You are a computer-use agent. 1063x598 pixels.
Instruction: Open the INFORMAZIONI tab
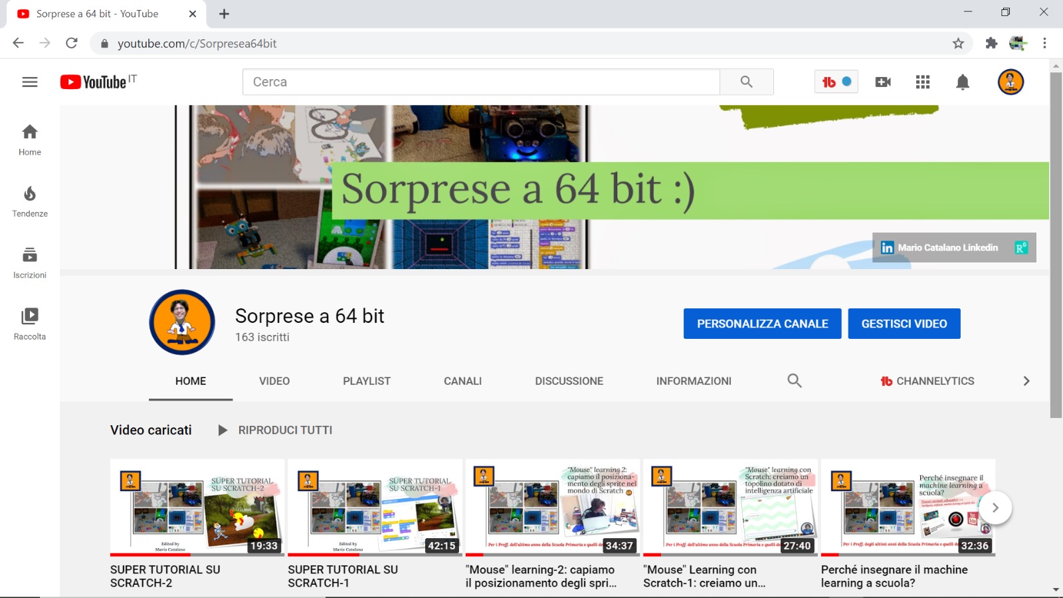(694, 381)
